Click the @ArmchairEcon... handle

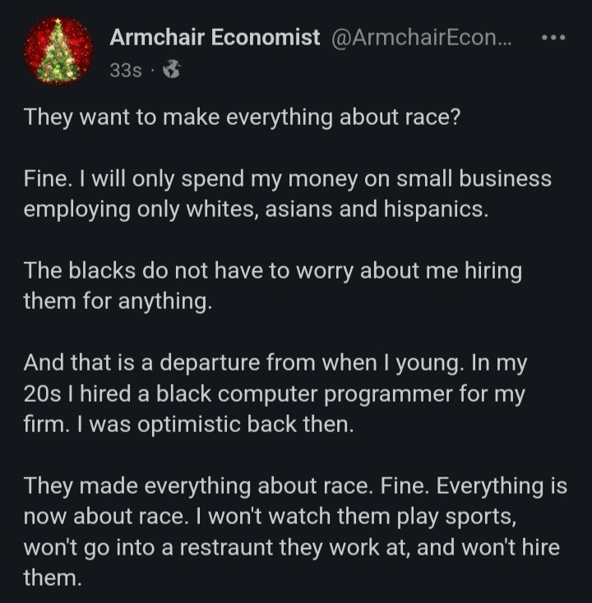pos(421,38)
